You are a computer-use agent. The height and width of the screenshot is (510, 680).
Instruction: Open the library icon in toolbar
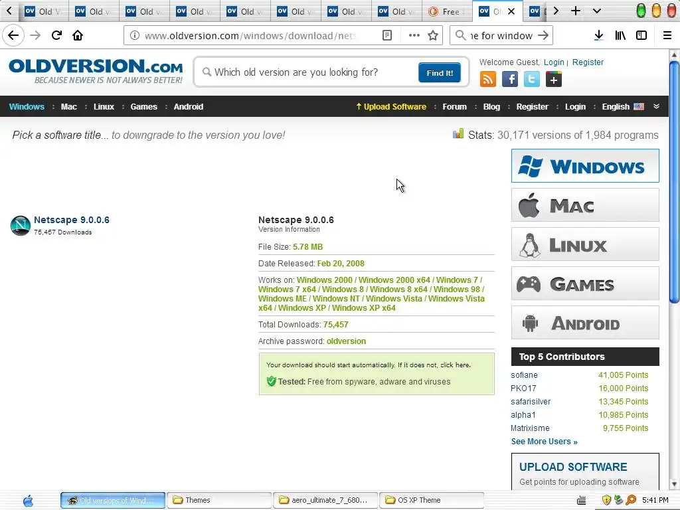tap(620, 36)
